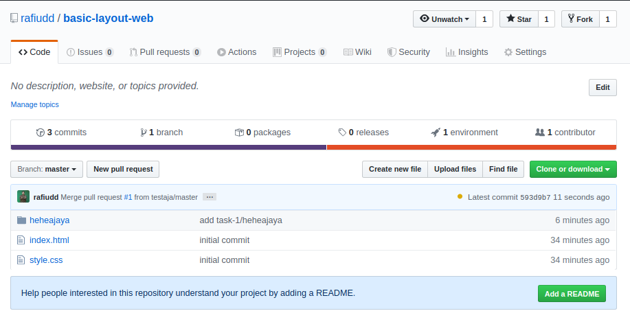Click Create new file button
The width and height of the screenshot is (630, 322).
395,169
